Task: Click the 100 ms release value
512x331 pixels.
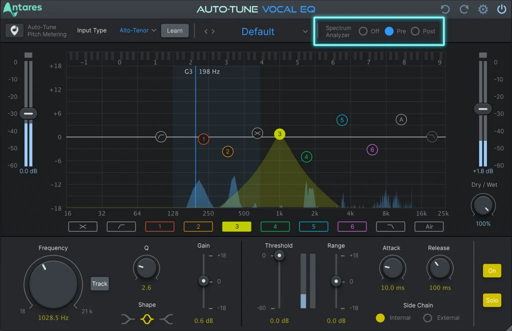Action: click(x=440, y=288)
